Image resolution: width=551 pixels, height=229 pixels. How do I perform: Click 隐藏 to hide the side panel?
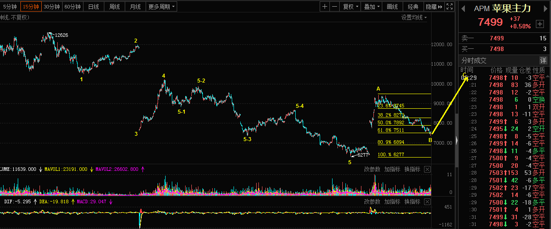point(434,7)
